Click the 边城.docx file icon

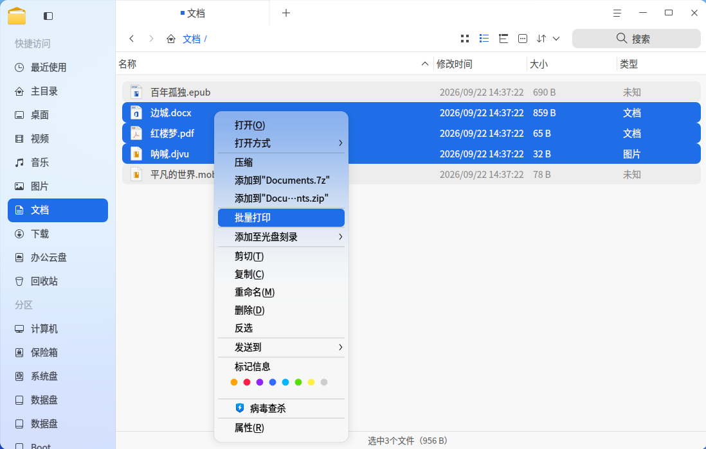136,112
